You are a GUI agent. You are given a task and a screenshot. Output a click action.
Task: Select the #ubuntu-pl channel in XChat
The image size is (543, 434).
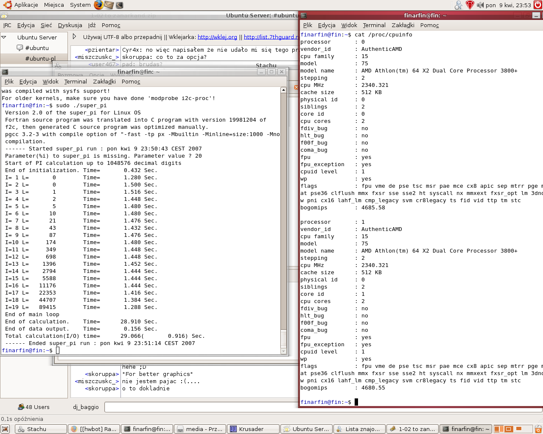pos(40,58)
